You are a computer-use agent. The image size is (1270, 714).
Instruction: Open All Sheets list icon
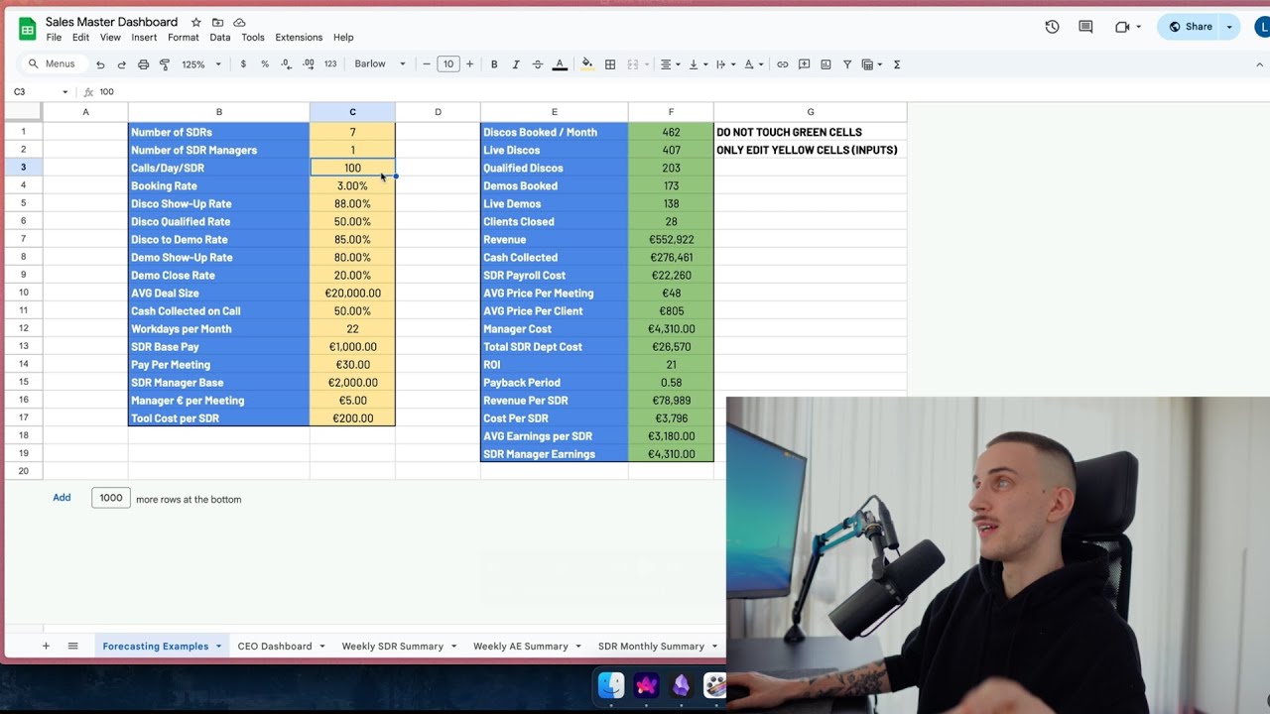[72, 646]
